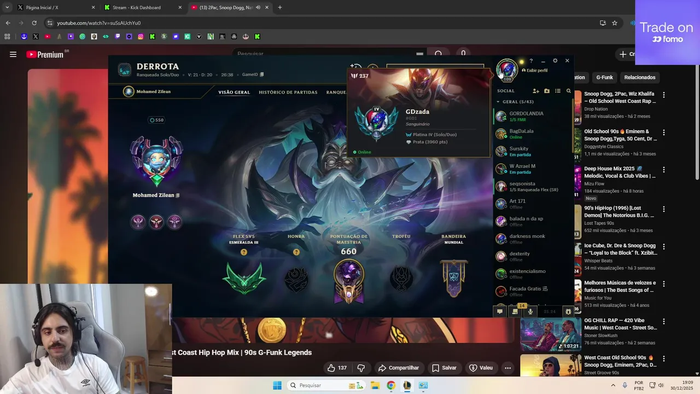Click the Honra emblem icon
Screen dimensions: 700x394
pyautogui.click(x=296, y=279)
